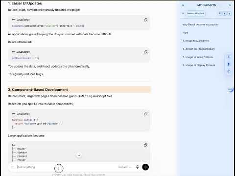Viewport: 235px width, 176px height.
Task: Copy the document.getElementById code block
Action: [145, 20]
